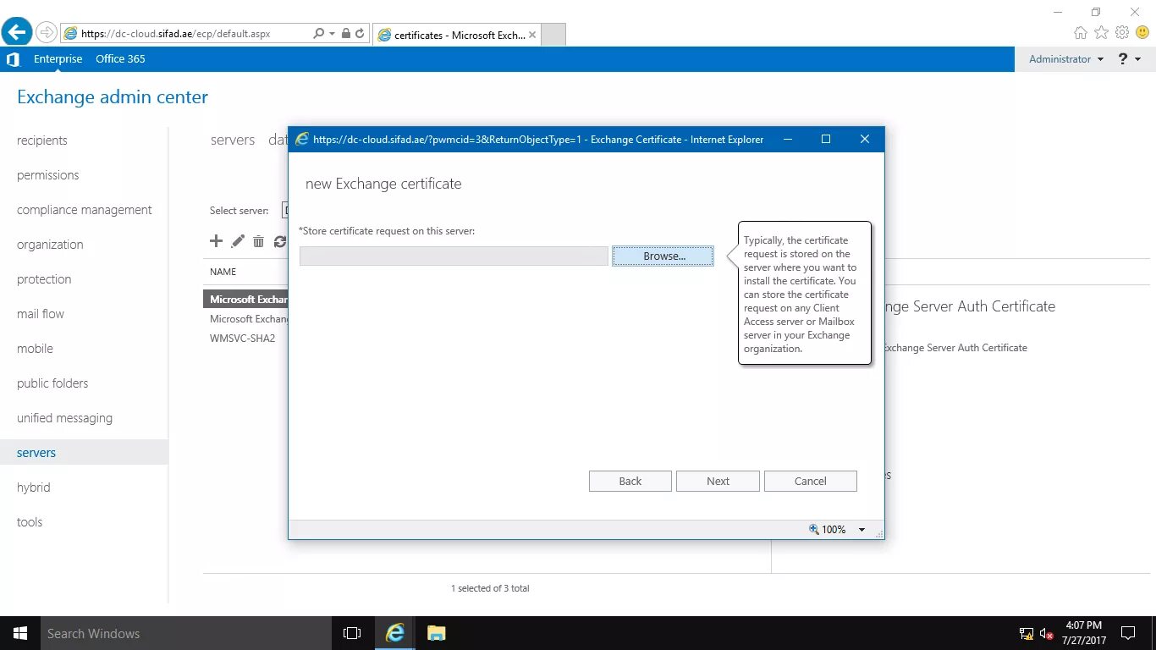1156x650 pixels.
Task: Click the Enterprise tab in top bar
Action: pos(58,59)
